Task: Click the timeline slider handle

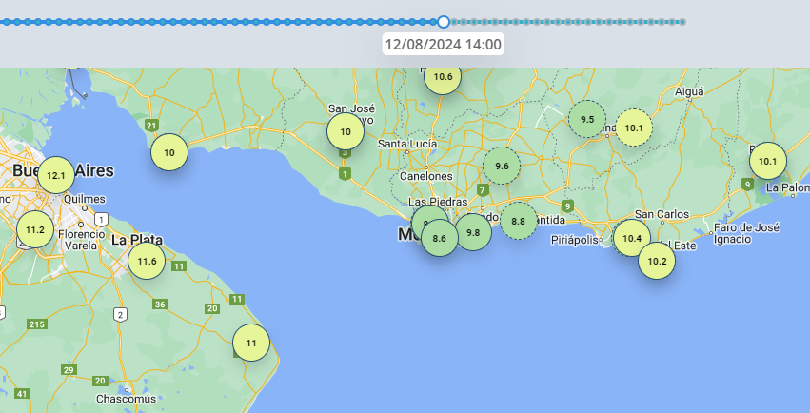Action: 444,22
